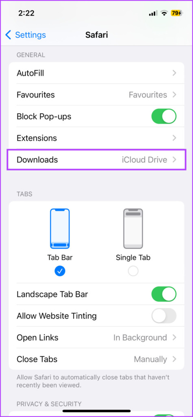Screen dimensions: 193x417
Task: Tap the time in the status bar
Action: pyautogui.click(x=26, y=13)
